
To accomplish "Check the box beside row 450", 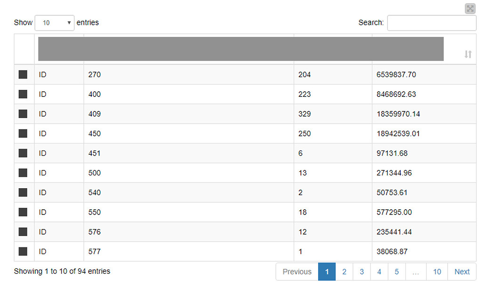I will tap(23, 134).
